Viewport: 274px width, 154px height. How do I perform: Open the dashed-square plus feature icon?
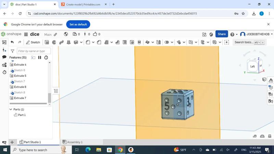[226, 42]
